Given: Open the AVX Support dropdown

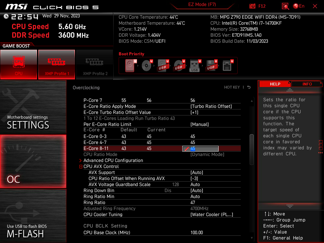Looking at the screenshot, I should point(197,172).
